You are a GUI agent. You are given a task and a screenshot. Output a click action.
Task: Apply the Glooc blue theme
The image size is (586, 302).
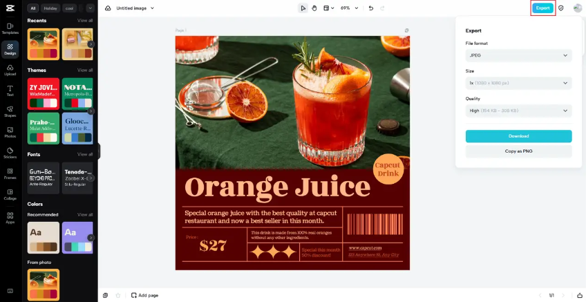[x=77, y=129]
